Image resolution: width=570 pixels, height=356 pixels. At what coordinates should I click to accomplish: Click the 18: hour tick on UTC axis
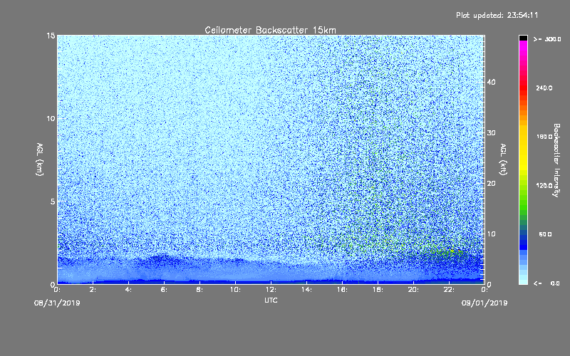coord(378,290)
